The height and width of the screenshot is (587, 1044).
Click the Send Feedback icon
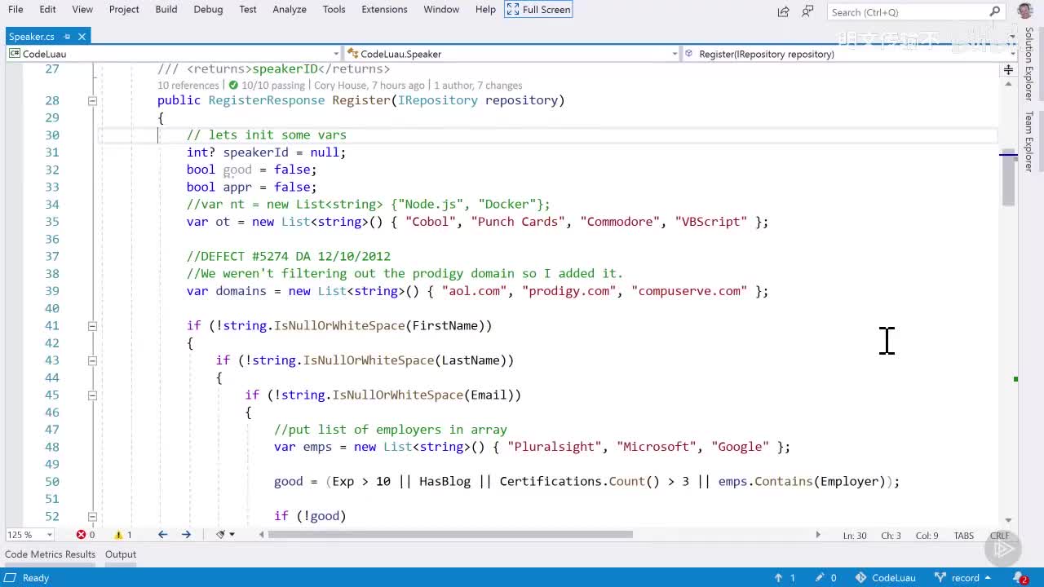pyautogui.click(x=807, y=11)
